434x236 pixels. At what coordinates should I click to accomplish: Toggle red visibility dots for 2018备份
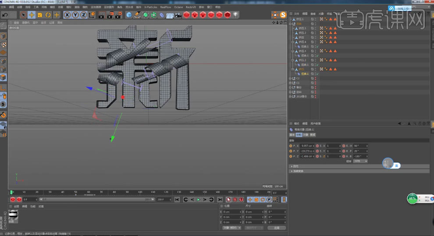coord(315,96)
